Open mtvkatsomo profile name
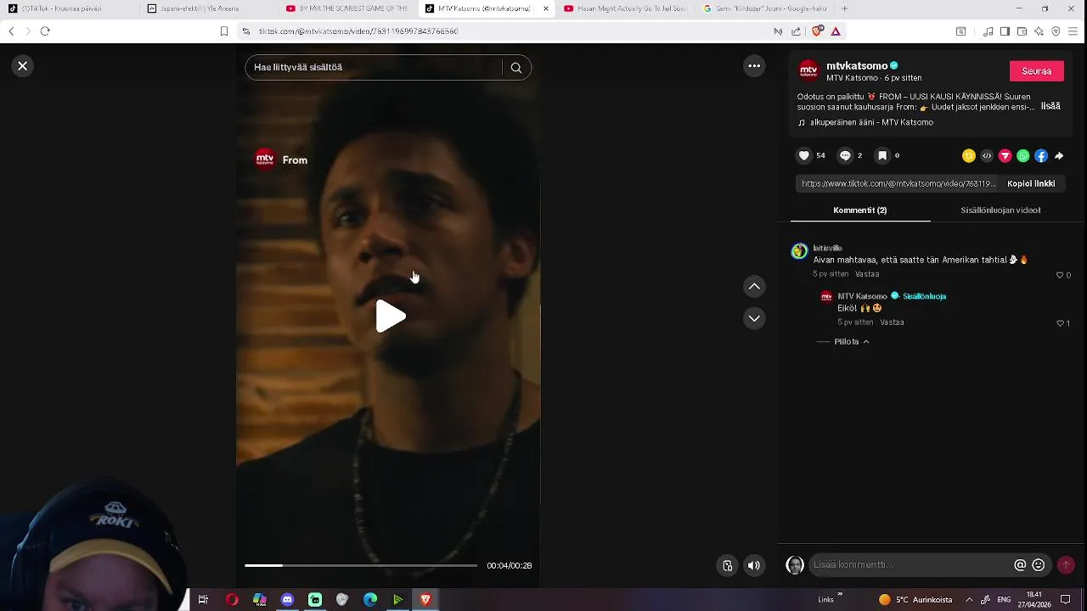This screenshot has width=1087, height=611. (857, 65)
